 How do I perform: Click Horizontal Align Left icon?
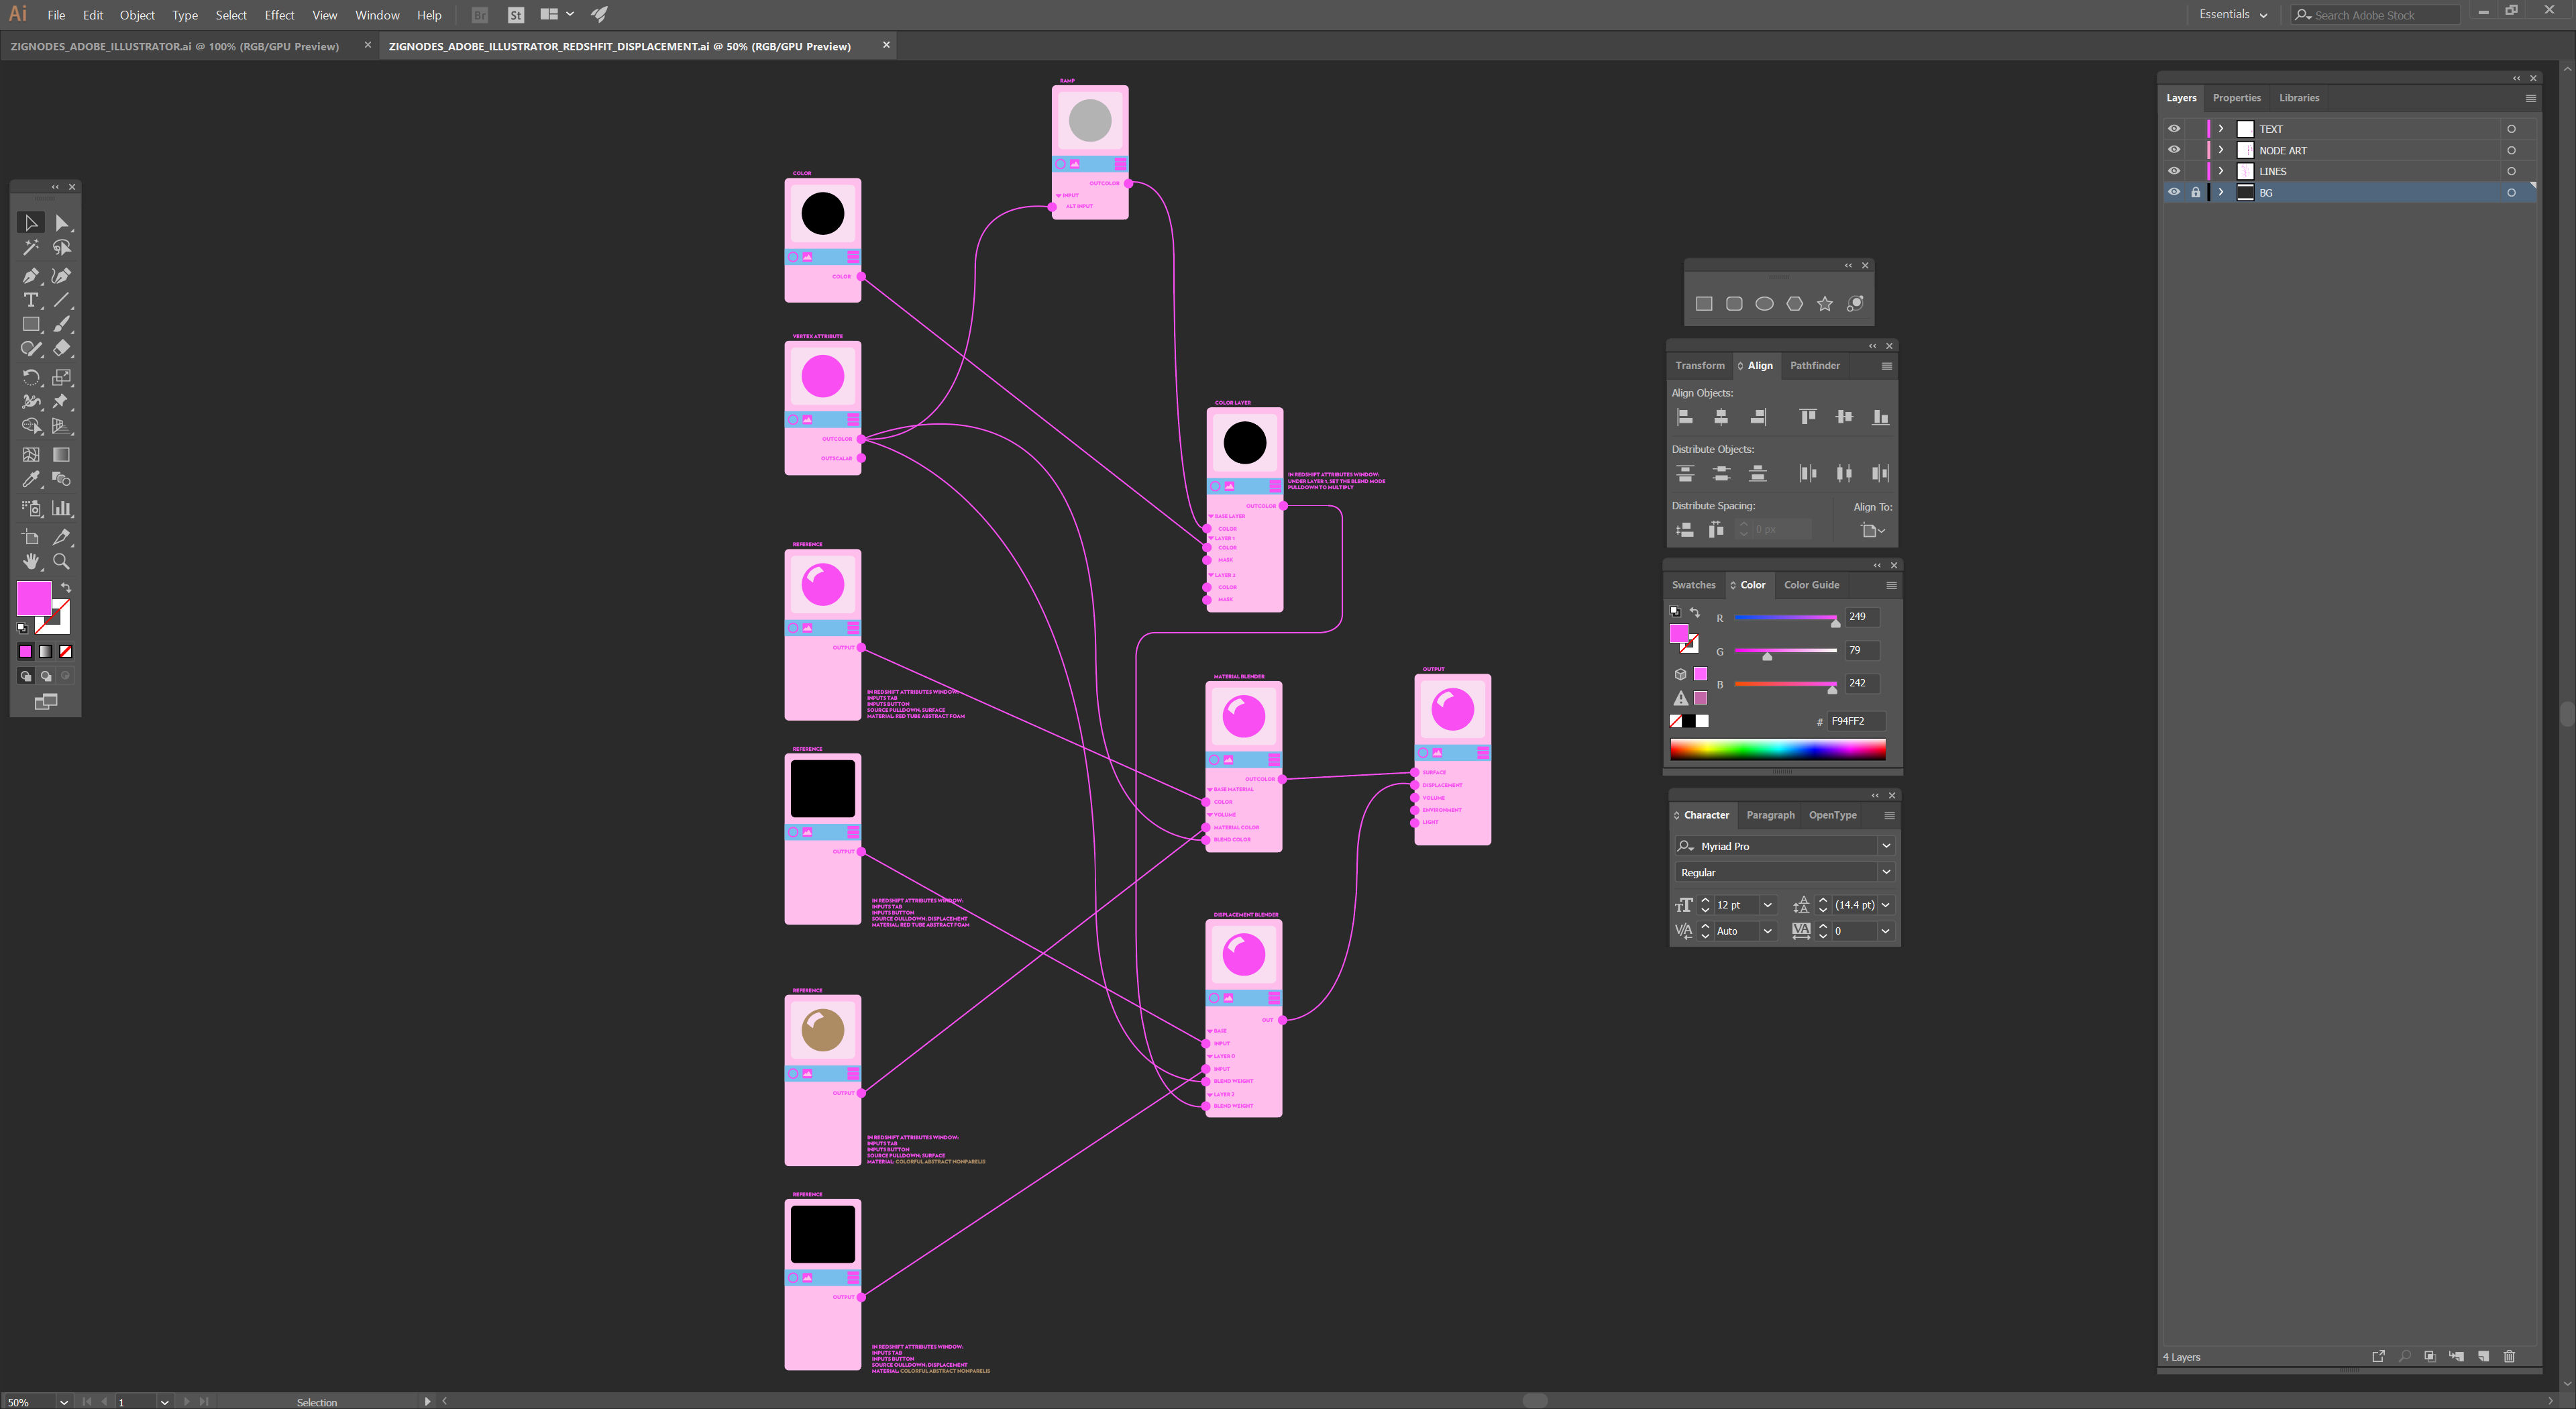[1685, 417]
